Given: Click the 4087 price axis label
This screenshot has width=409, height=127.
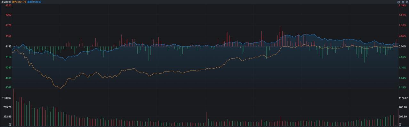Looking at the screenshot, I should [9, 67].
